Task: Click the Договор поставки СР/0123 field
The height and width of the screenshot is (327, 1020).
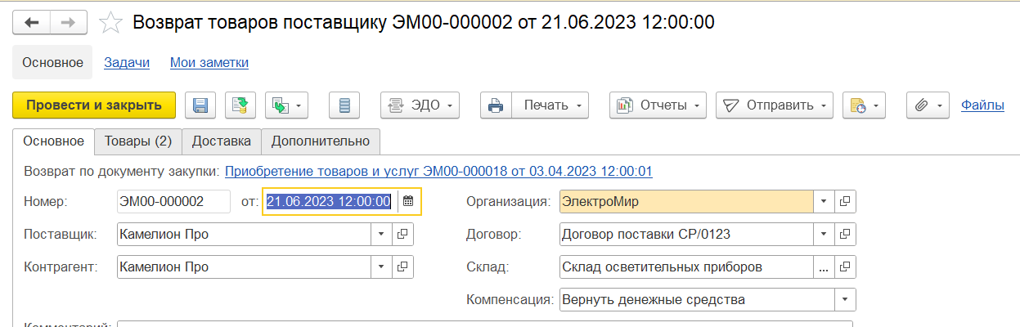Action: pyautogui.click(x=687, y=235)
